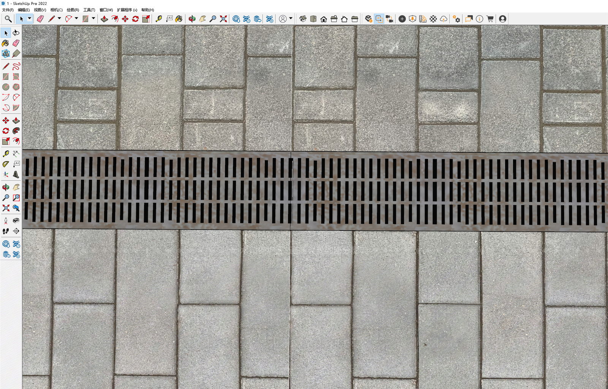Viewport: 608px width, 389px height.
Task: Select the Eraser tool in top toolbar
Action: click(x=40, y=19)
